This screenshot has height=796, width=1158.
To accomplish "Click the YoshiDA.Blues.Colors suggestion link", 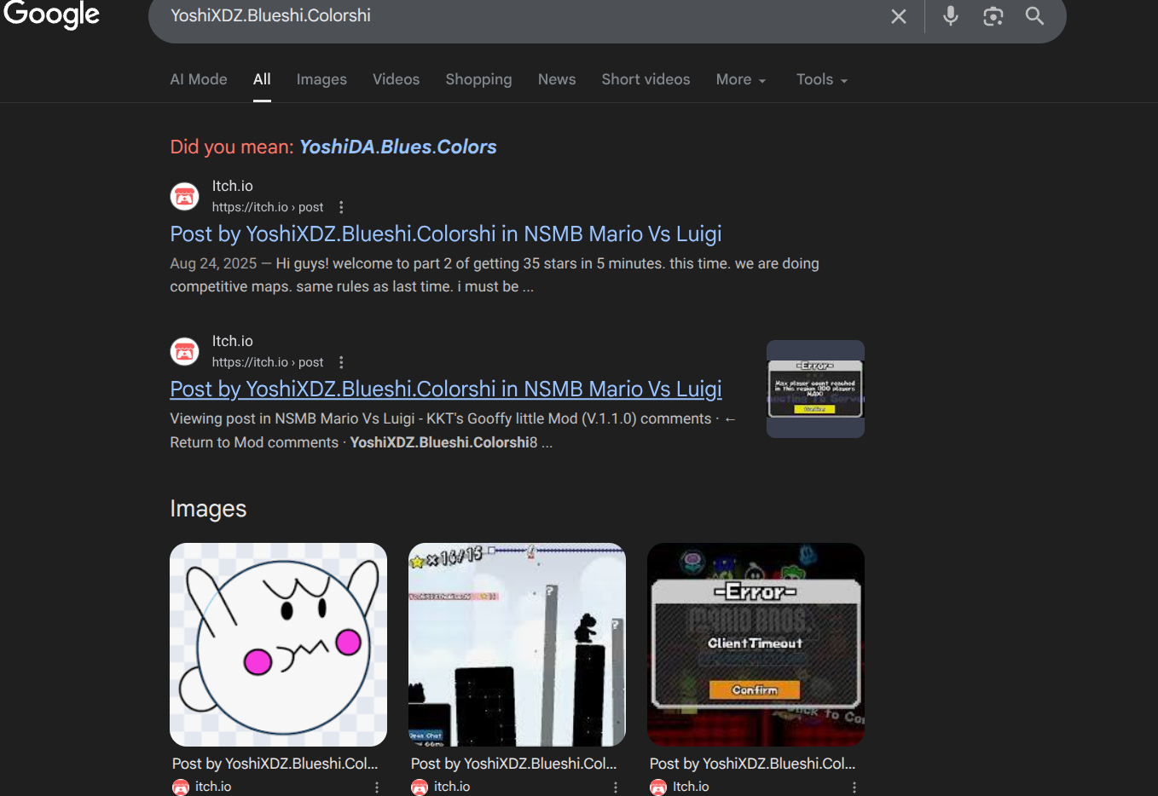I will pyautogui.click(x=397, y=147).
